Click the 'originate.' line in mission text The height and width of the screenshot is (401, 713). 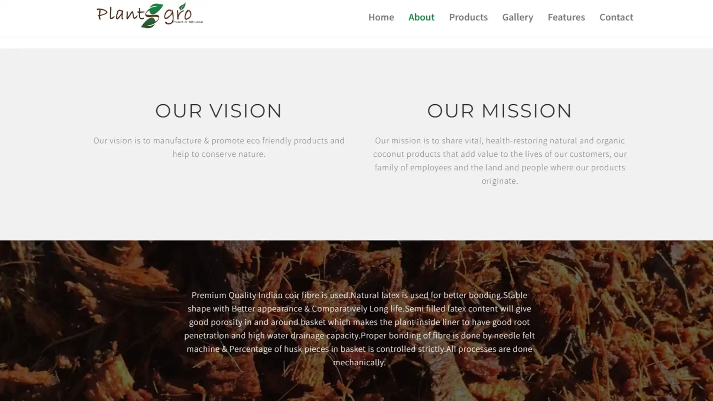pyautogui.click(x=499, y=181)
